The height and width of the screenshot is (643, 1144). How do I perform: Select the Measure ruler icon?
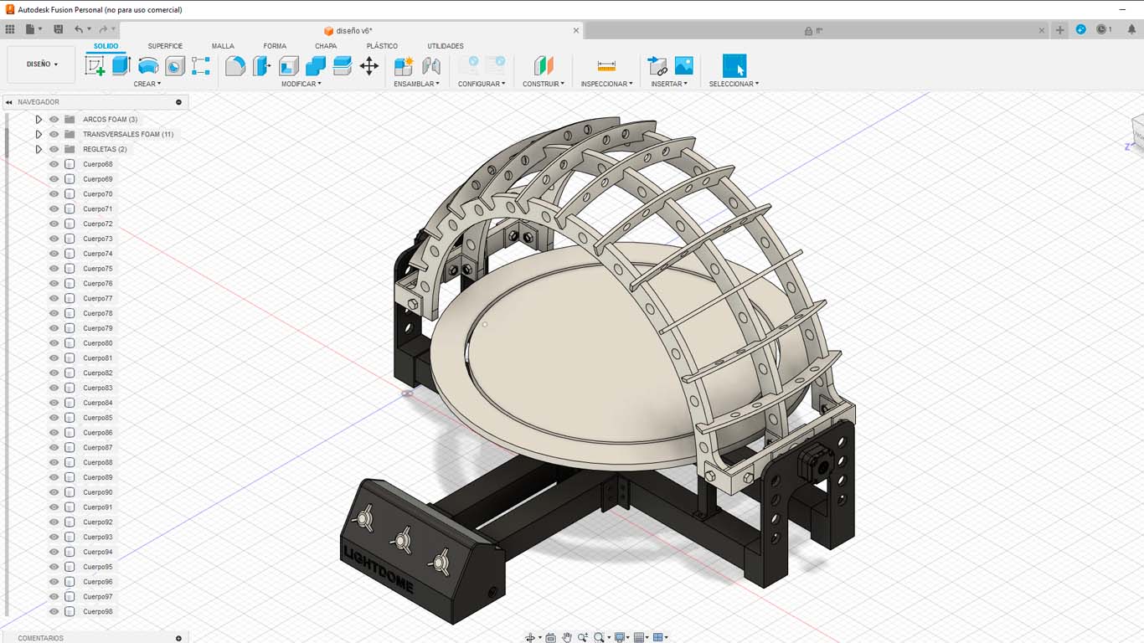(606, 66)
